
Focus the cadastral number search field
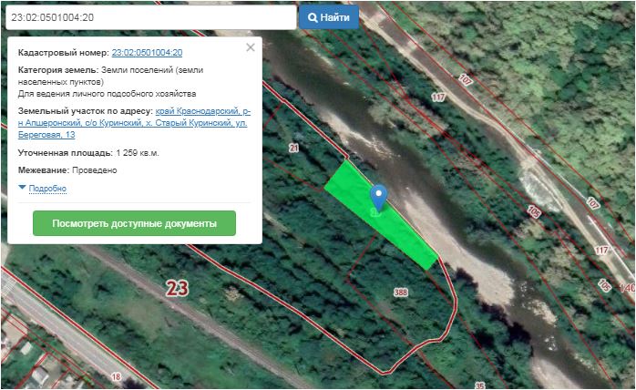click(x=151, y=17)
